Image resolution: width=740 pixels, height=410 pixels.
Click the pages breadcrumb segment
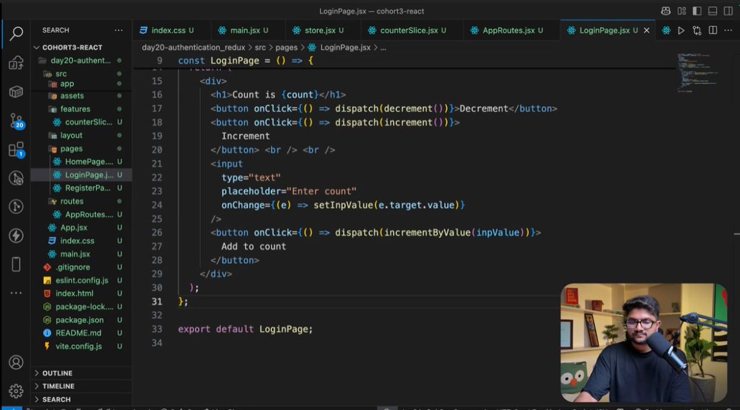coord(287,47)
